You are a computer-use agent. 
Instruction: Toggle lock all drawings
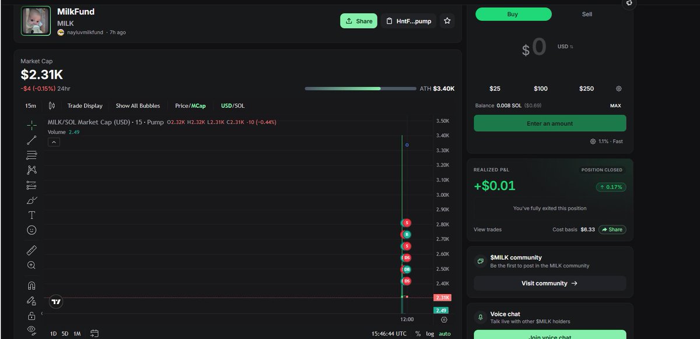point(32,316)
